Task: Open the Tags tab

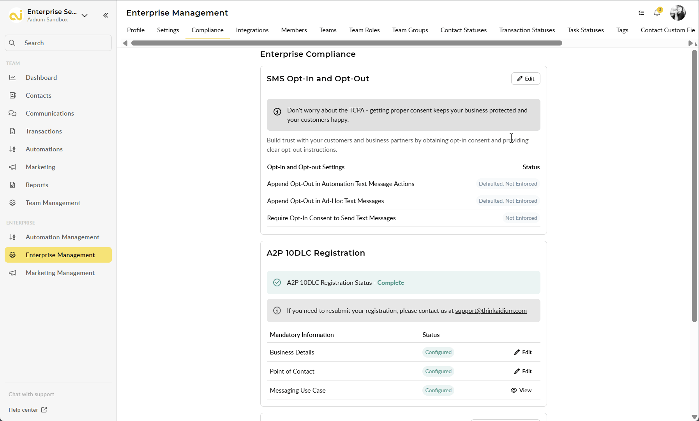Action: click(x=622, y=30)
